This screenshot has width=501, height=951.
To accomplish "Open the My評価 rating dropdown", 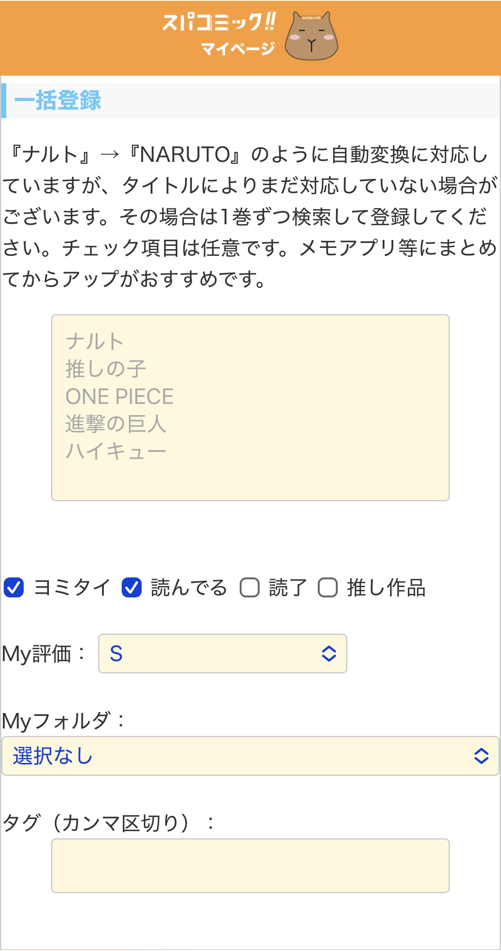I will coord(223,653).
